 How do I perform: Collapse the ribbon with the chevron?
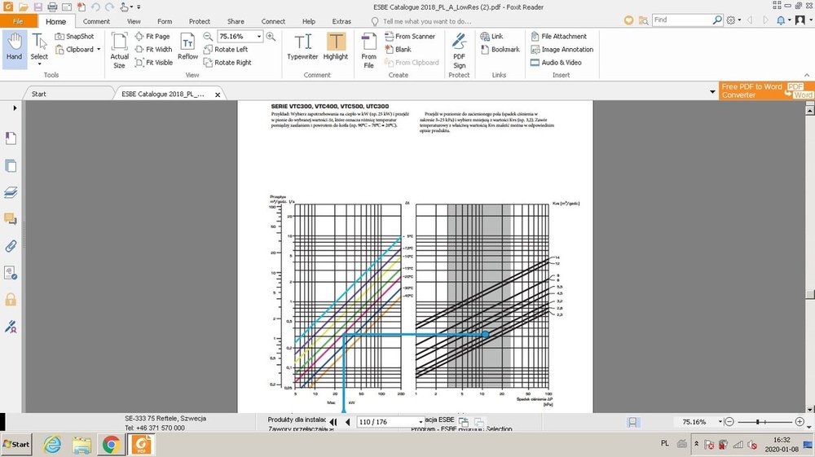pyautogui.click(x=807, y=73)
